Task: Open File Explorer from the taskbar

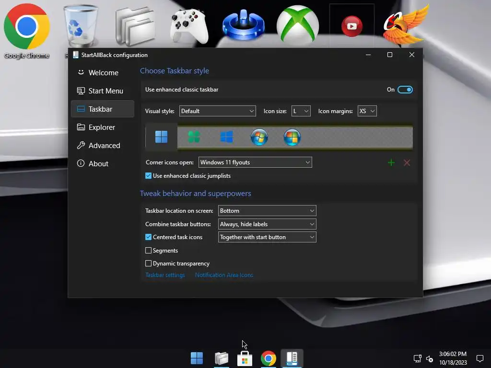Action: tap(222, 358)
